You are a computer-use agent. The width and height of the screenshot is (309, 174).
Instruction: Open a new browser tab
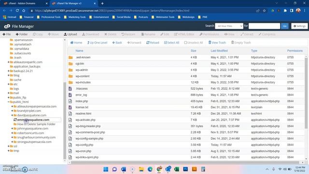click(102, 3)
